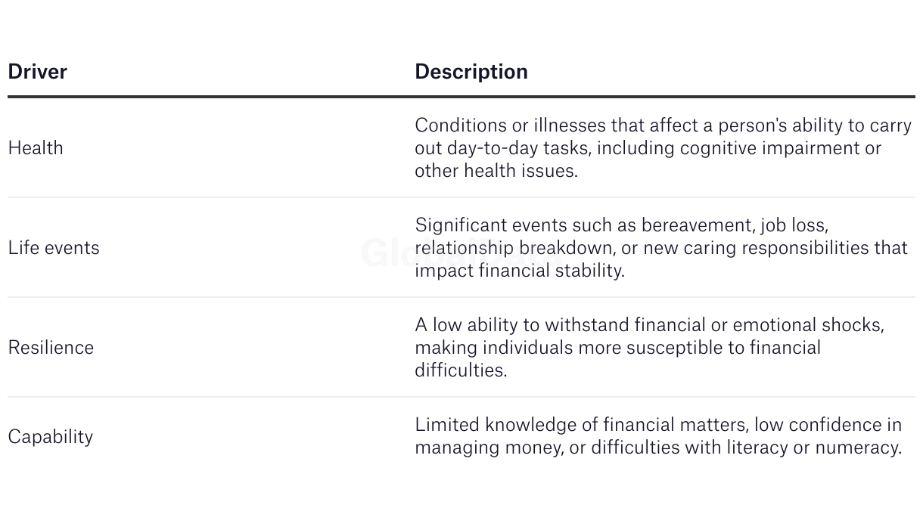923x505 pixels.
Task: Click the Driver column header
Action: (x=37, y=72)
